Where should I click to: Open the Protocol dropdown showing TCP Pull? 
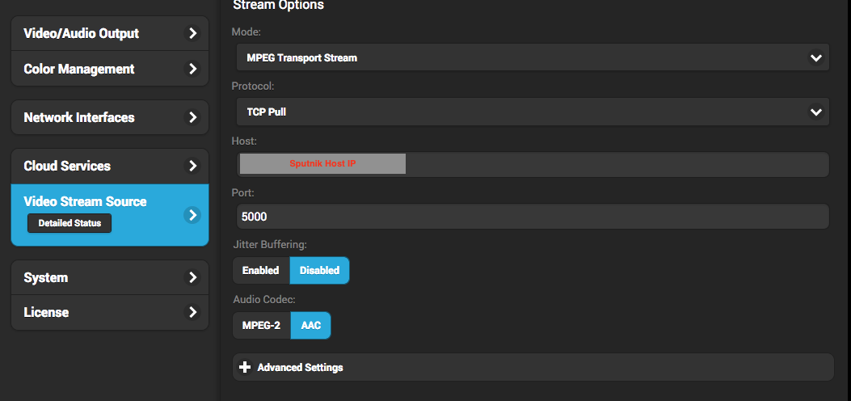pos(531,112)
